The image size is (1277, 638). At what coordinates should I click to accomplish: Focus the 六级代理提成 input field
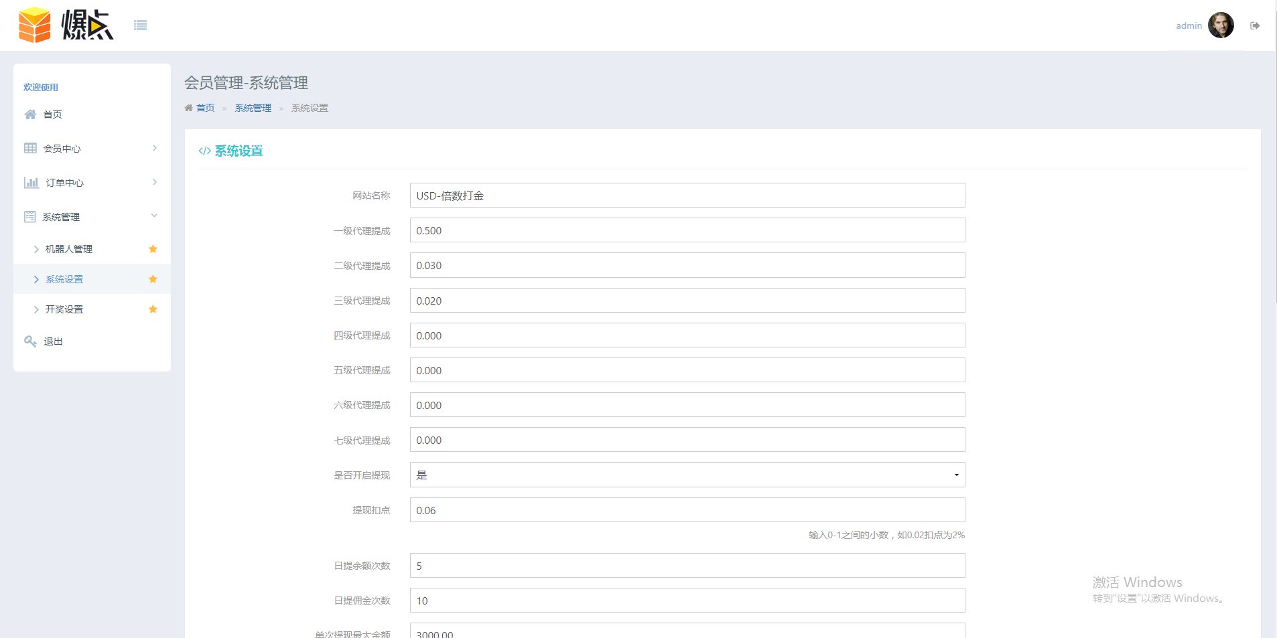[687, 405]
